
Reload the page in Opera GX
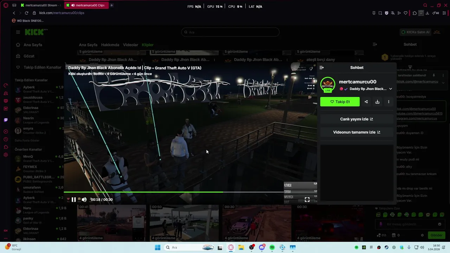tap(26, 13)
